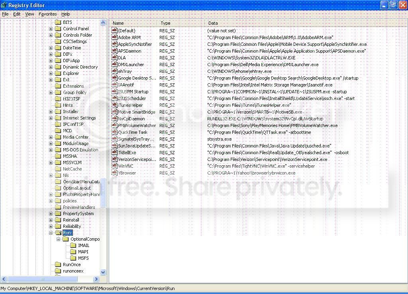The height and width of the screenshot is (294, 408).
Task: Sort values by the Name column header
Action: point(133,23)
